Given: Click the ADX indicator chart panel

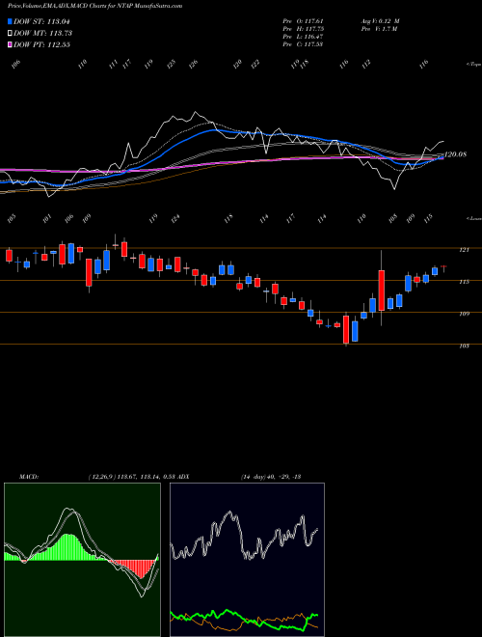Looking at the screenshot, I should point(247,560).
